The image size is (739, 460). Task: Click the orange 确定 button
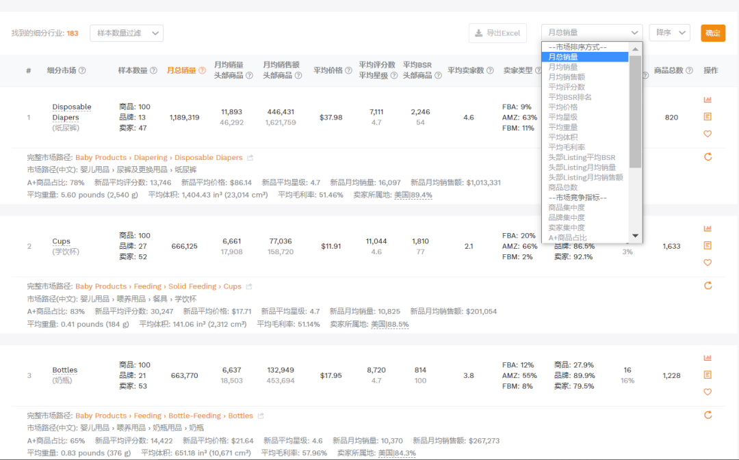pyautogui.click(x=712, y=33)
